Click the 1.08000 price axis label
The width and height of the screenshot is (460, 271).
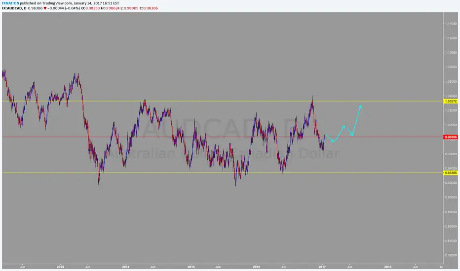pos(452,67)
